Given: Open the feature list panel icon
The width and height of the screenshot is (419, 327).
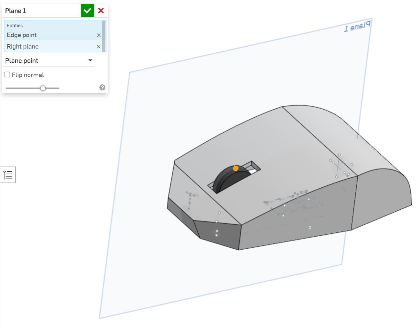Looking at the screenshot, I should coord(8,175).
